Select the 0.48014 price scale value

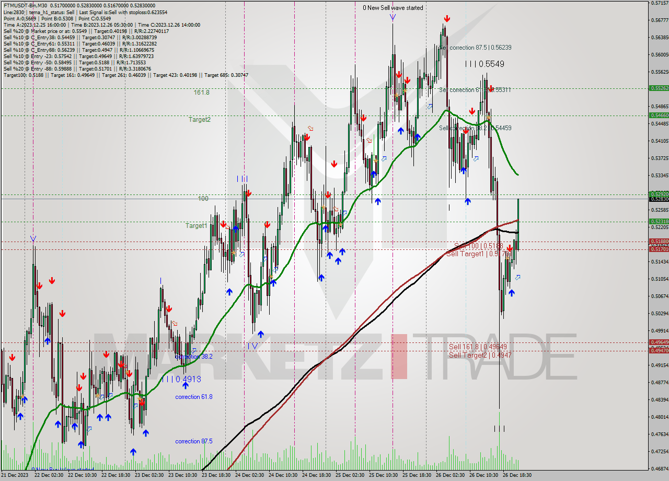click(660, 417)
